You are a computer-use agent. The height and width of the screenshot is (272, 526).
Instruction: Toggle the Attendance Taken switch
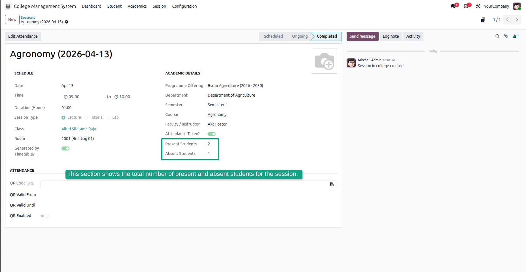(212, 134)
